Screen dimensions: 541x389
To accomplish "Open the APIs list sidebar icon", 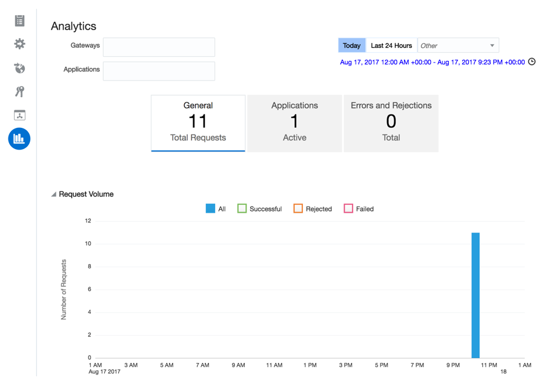I will (19, 21).
